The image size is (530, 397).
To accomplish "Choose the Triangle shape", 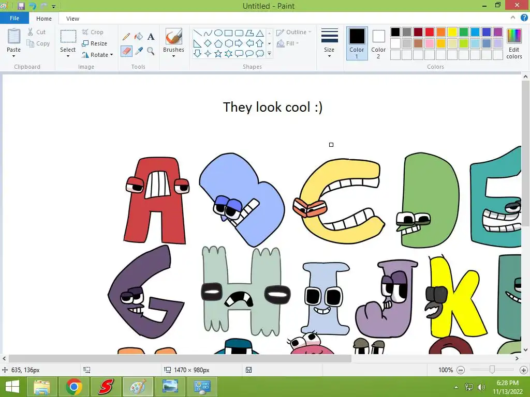I will coord(260,33).
